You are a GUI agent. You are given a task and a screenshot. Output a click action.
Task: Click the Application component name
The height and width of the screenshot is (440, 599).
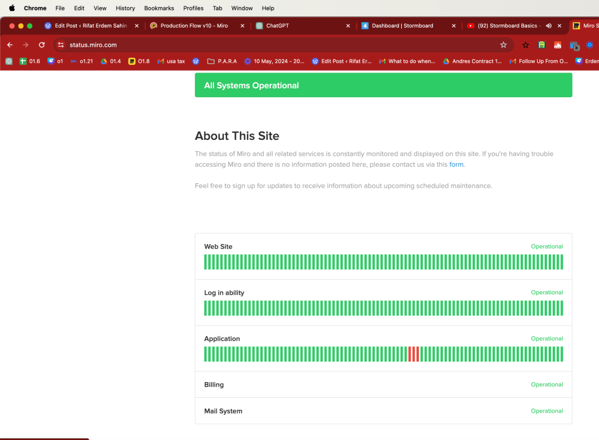pyautogui.click(x=222, y=339)
